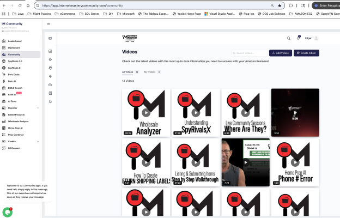This screenshot has width=340, height=218.
Task: Click the bell icon in inner sidebar
Action: point(50,101)
